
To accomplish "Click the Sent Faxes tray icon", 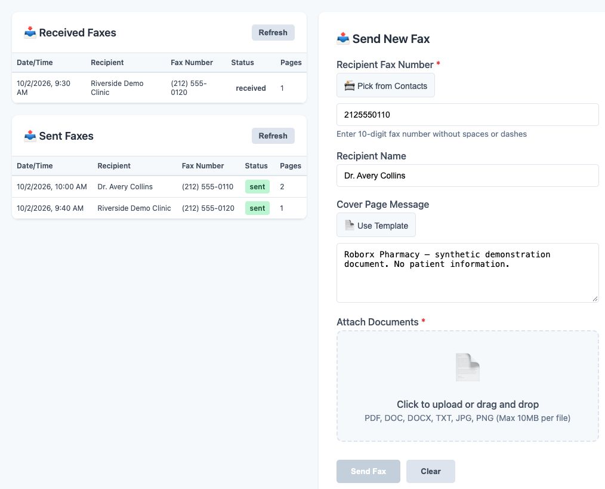I will [30, 136].
